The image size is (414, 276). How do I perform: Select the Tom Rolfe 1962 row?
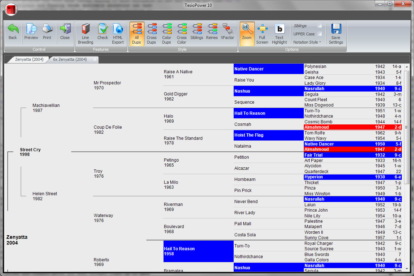(x=353, y=133)
